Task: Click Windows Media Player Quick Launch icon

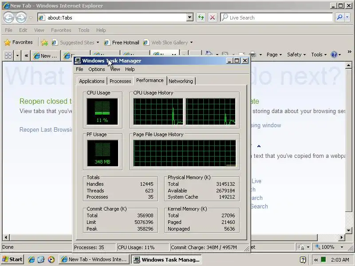Action: [x=51, y=259]
